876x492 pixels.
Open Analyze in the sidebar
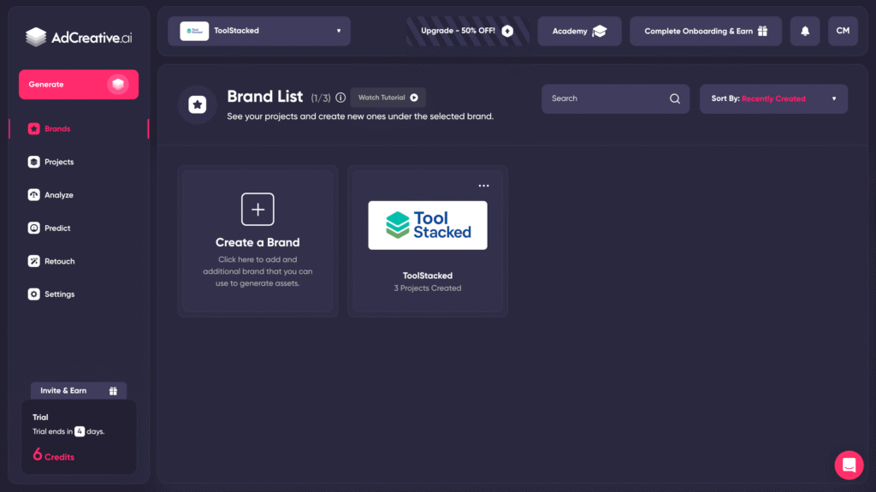pyautogui.click(x=58, y=195)
